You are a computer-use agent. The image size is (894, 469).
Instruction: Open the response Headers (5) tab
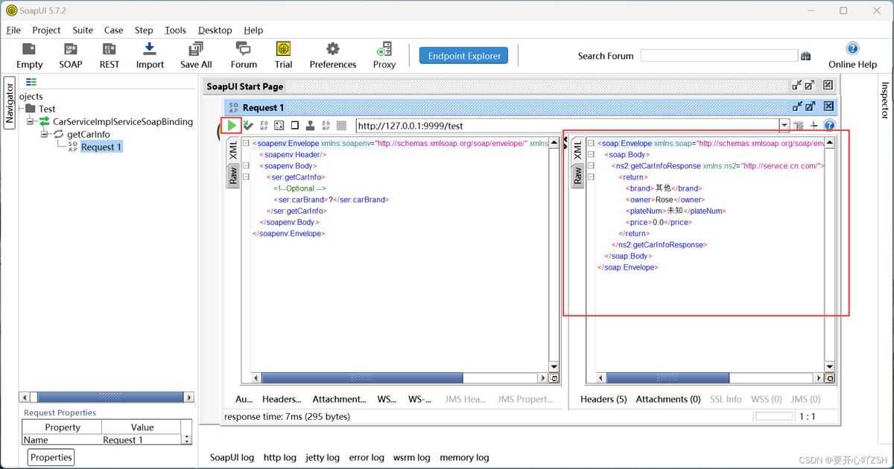click(x=603, y=399)
